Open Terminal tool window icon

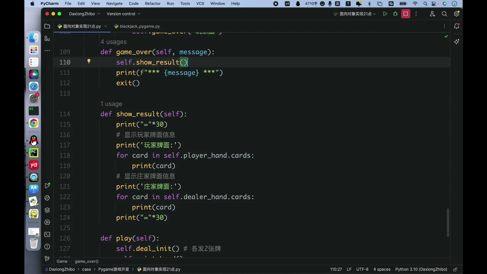(47, 234)
